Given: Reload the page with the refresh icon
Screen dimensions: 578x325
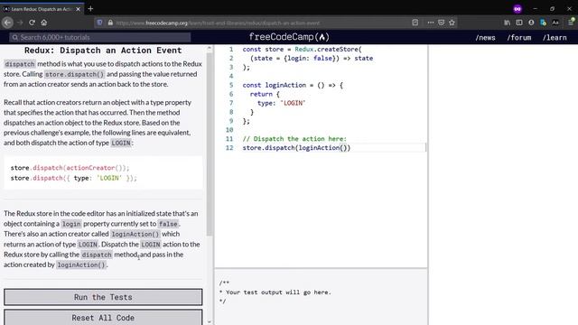Looking at the screenshot, I should [x=33, y=23].
